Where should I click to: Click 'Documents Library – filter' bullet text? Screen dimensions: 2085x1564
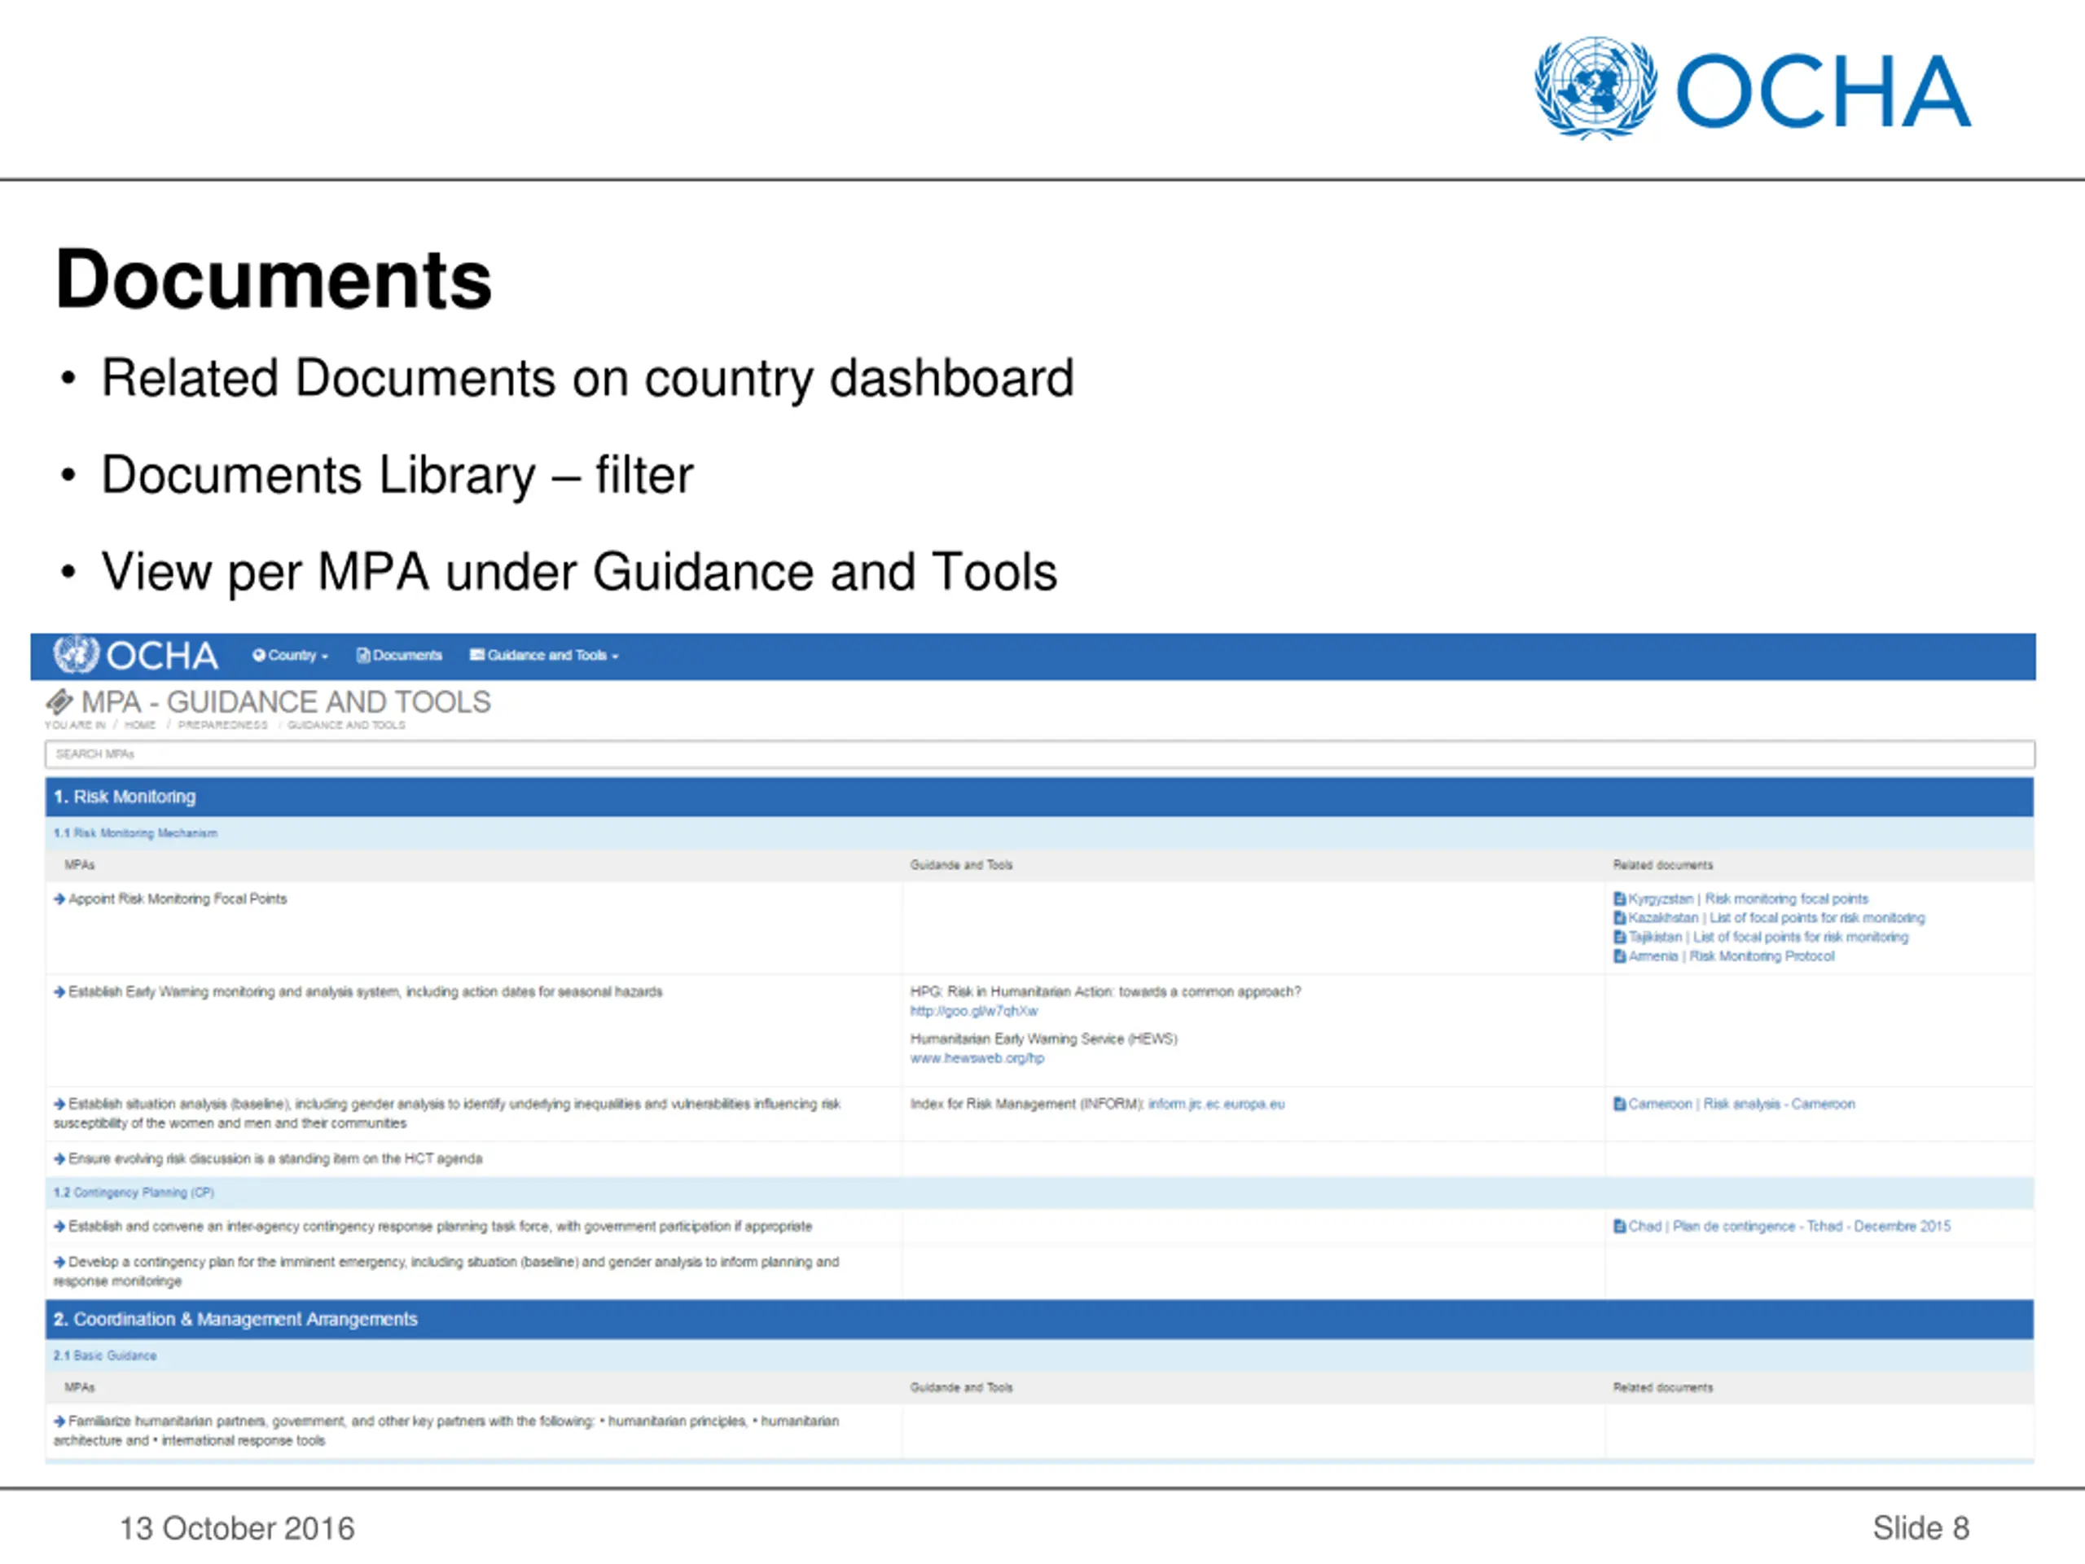click(x=397, y=474)
